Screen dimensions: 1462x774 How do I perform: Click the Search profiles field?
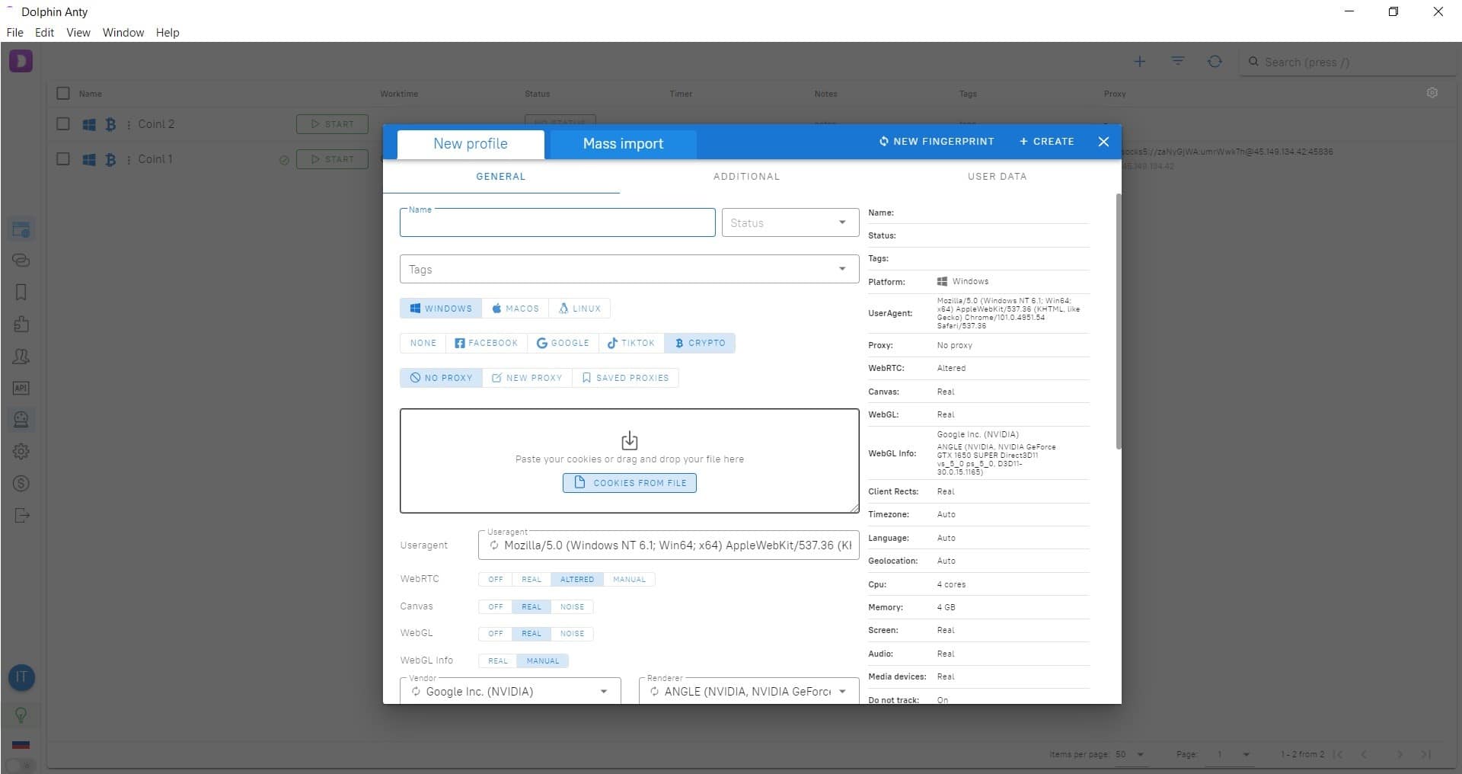[1349, 62]
